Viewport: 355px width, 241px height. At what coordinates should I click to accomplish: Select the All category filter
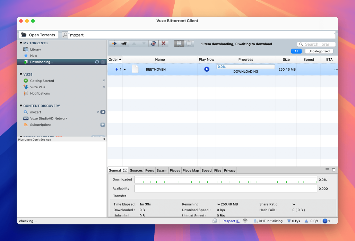click(x=296, y=51)
